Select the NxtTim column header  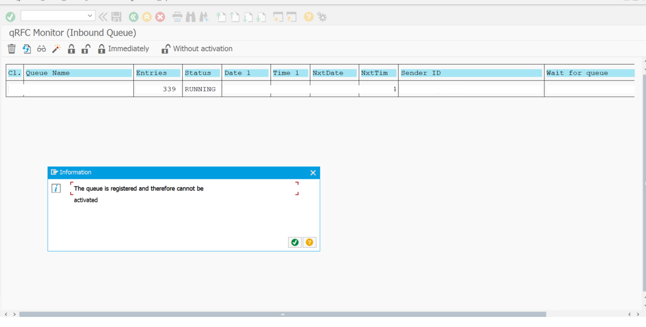tap(379, 73)
